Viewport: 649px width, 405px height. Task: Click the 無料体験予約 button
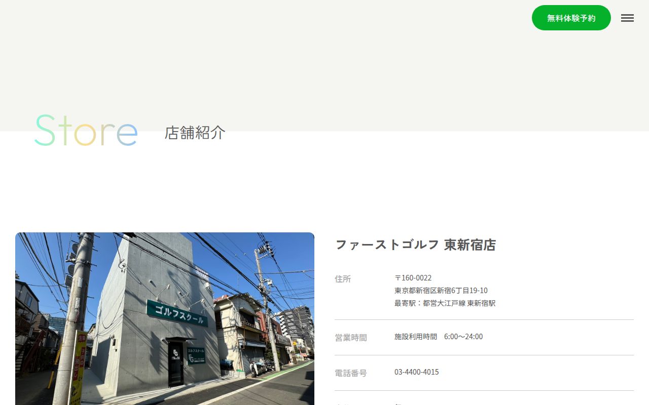571,18
